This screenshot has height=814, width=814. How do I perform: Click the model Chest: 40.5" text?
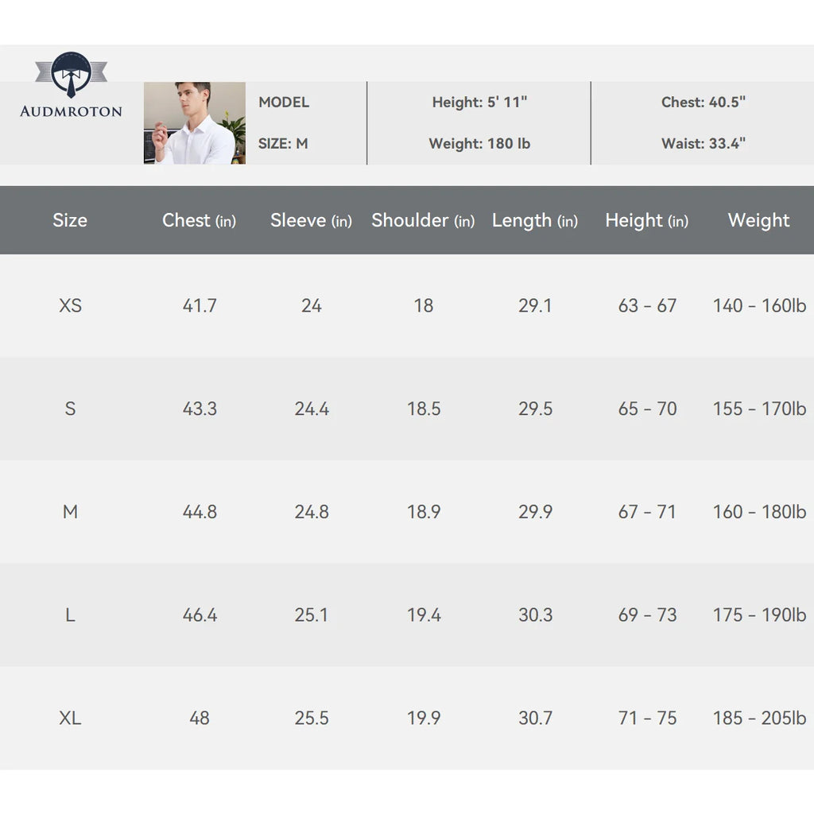pos(704,103)
